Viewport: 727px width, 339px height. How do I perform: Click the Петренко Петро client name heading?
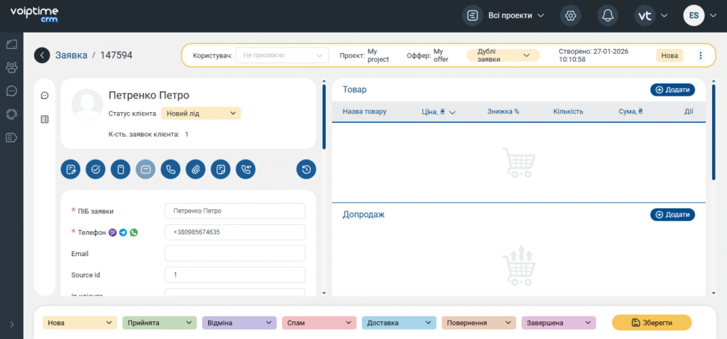pos(149,96)
